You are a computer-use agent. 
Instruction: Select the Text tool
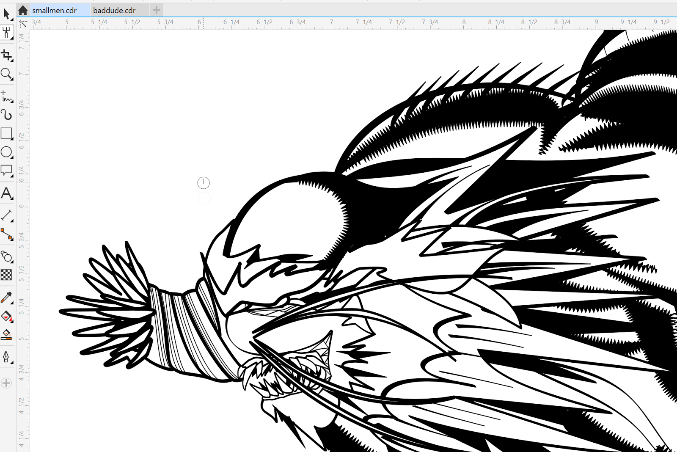[7, 194]
